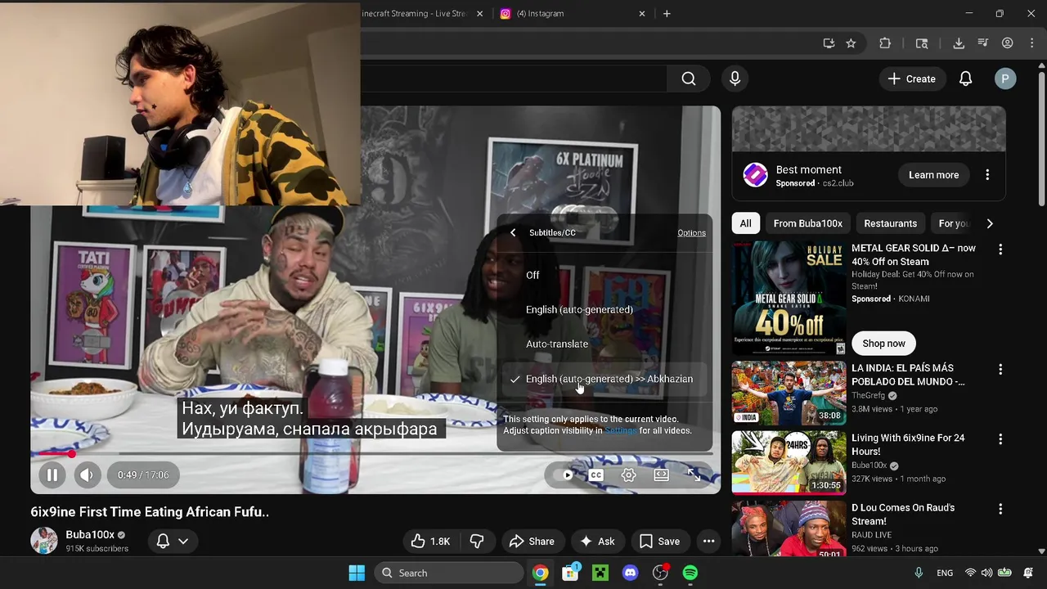Open the account avatar P menu
This screenshot has width=1047, height=589.
pos(1005,79)
